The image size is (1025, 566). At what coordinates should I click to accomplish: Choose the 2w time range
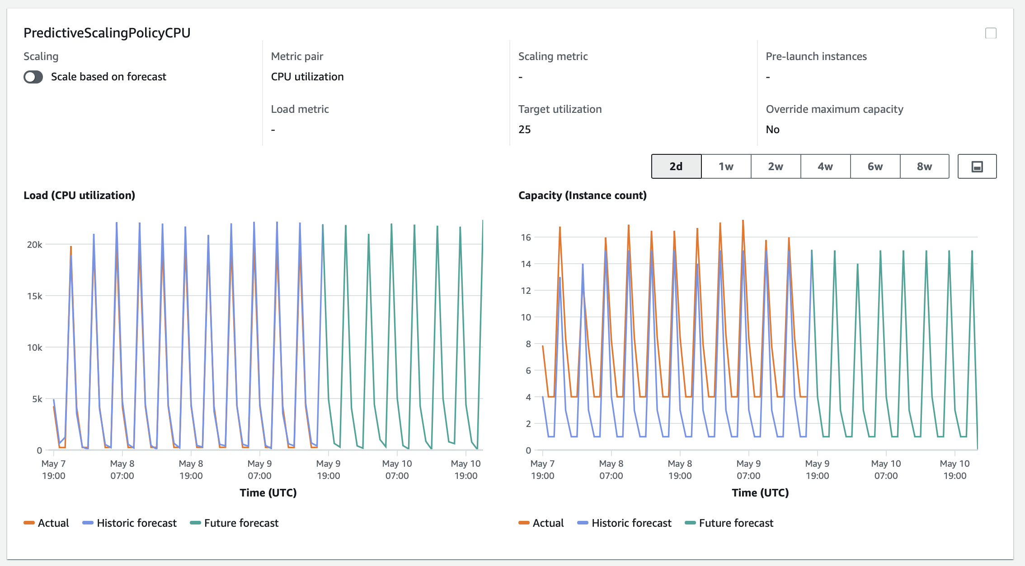pos(776,167)
